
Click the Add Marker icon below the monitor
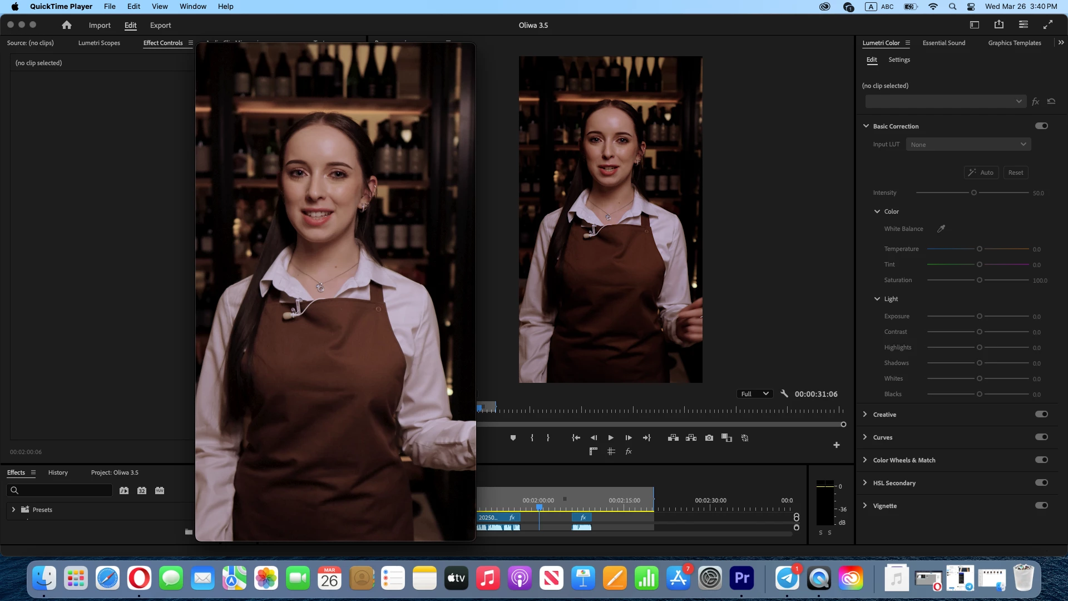pyautogui.click(x=513, y=438)
